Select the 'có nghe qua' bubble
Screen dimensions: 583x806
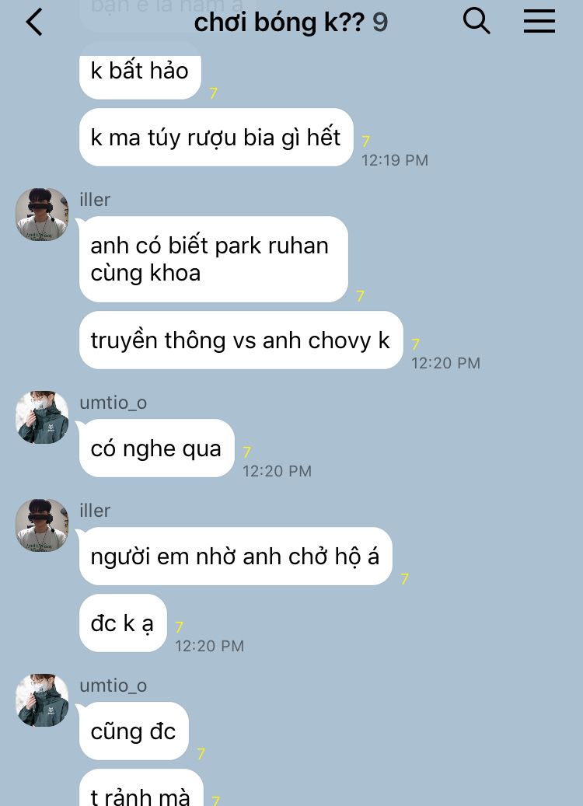pos(156,448)
